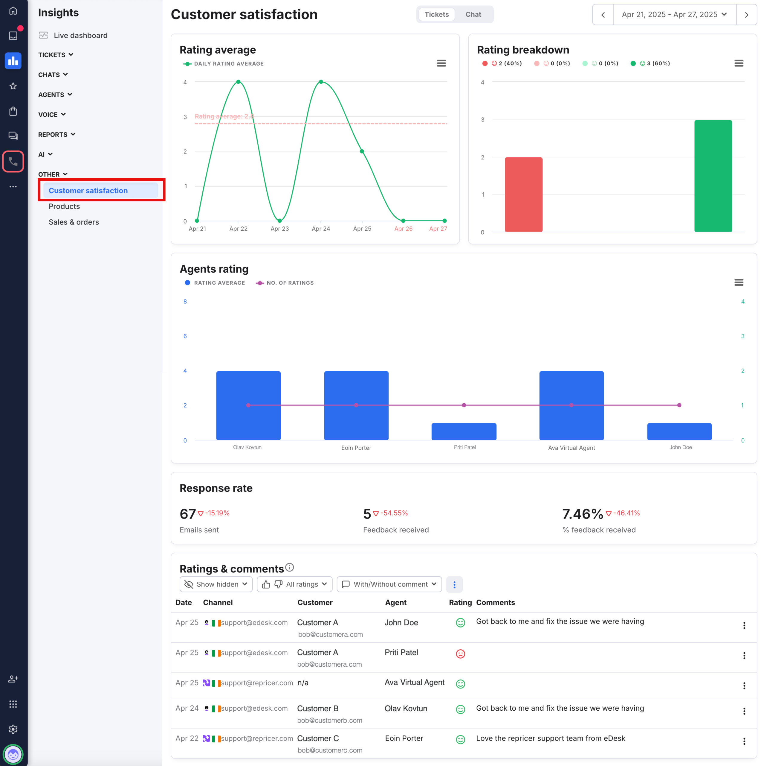Screen dimensions: 761x766
Task: Click the invite user icon
Action: point(13,679)
